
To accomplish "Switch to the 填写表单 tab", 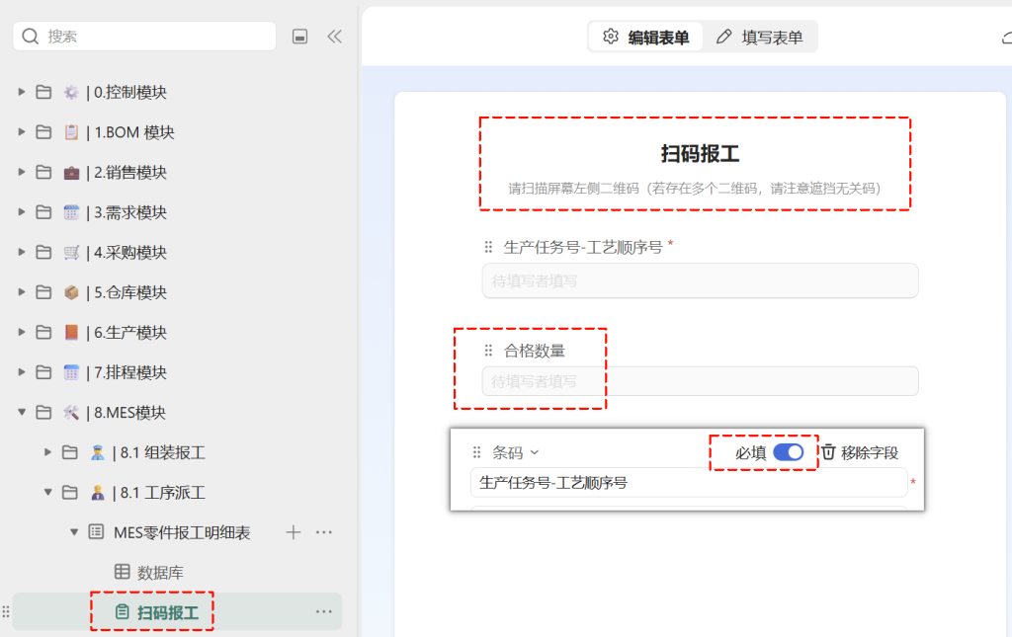I will tap(760, 37).
